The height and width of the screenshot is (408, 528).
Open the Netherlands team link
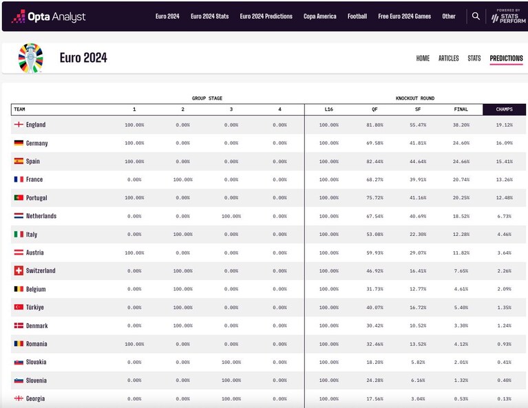coord(41,216)
